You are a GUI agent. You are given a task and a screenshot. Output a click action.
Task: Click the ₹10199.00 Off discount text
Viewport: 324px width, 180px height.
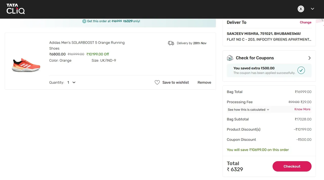tap(98, 54)
